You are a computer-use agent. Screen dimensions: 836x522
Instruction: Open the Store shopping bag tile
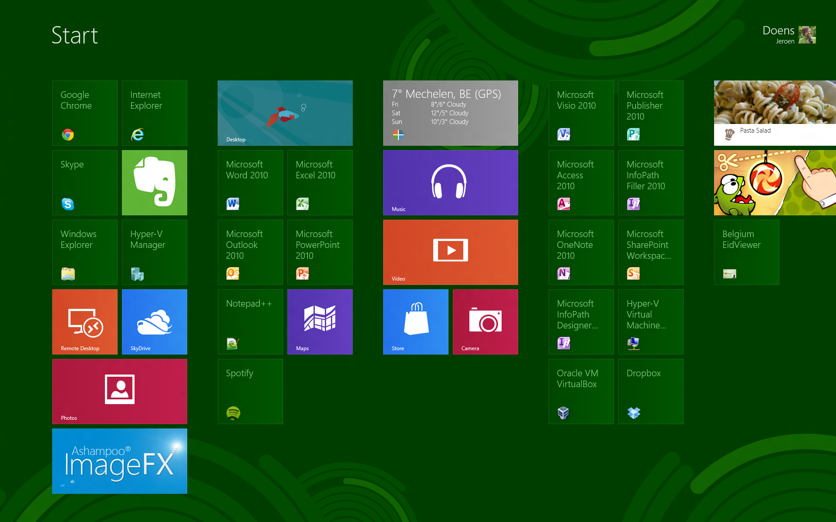click(x=416, y=322)
